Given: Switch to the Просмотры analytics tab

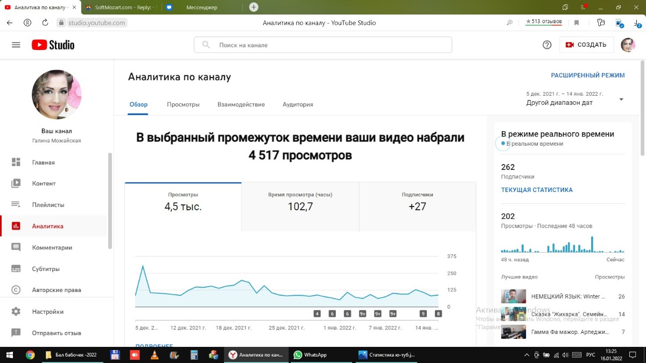Looking at the screenshot, I should [x=183, y=104].
